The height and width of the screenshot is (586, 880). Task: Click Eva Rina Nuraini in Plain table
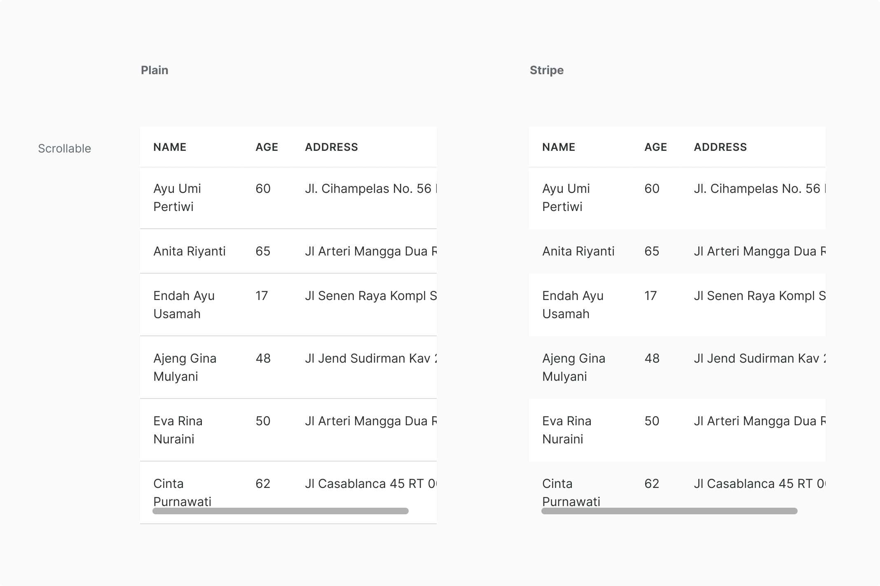(x=178, y=430)
